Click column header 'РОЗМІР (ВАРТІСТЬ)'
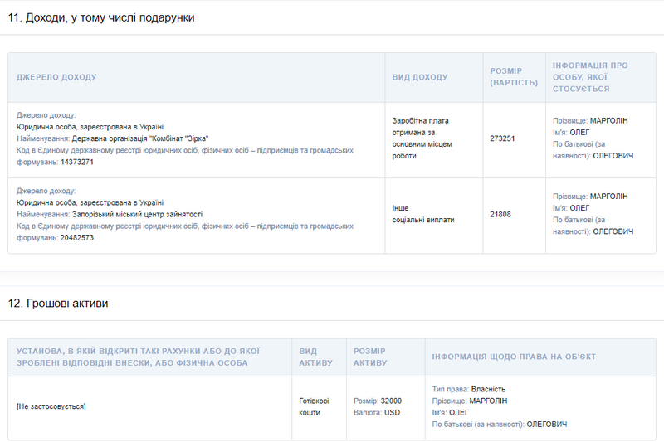Screen dimensions: 664x442 [514, 77]
